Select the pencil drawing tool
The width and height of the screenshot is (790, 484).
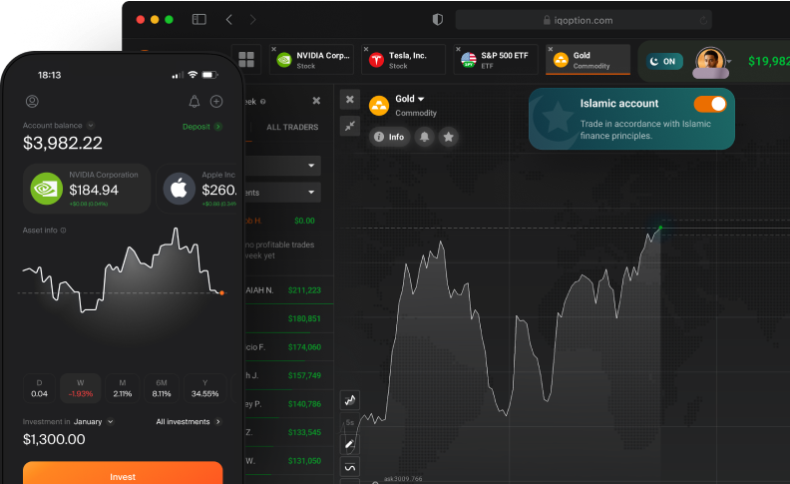tap(350, 444)
